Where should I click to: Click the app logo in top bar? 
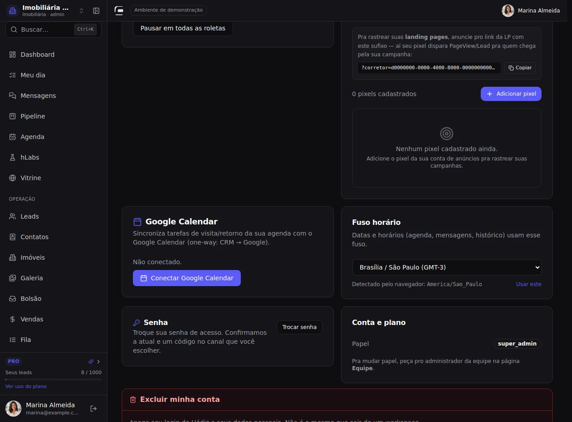pyautogui.click(x=119, y=10)
